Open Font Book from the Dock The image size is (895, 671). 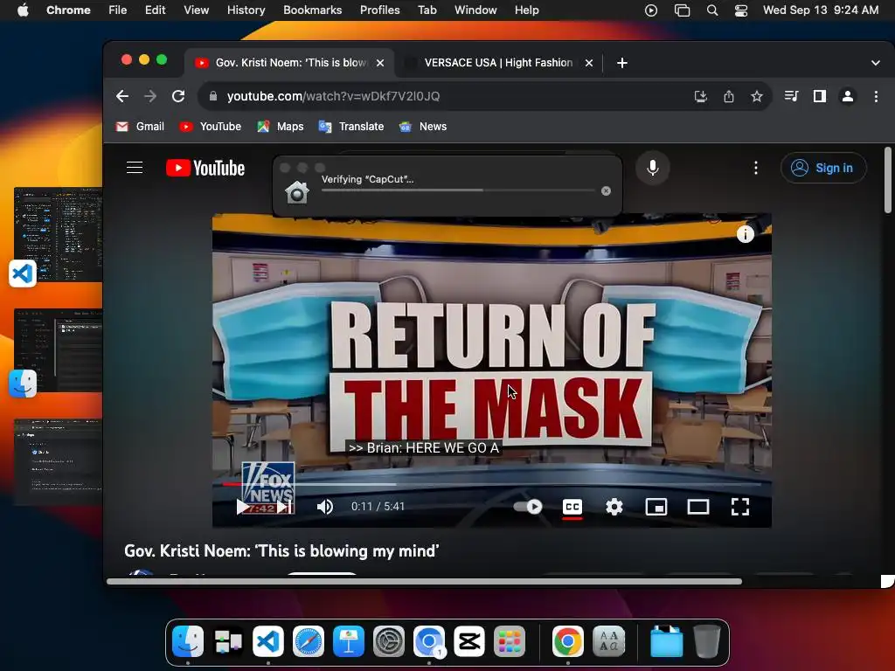tap(608, 641)
